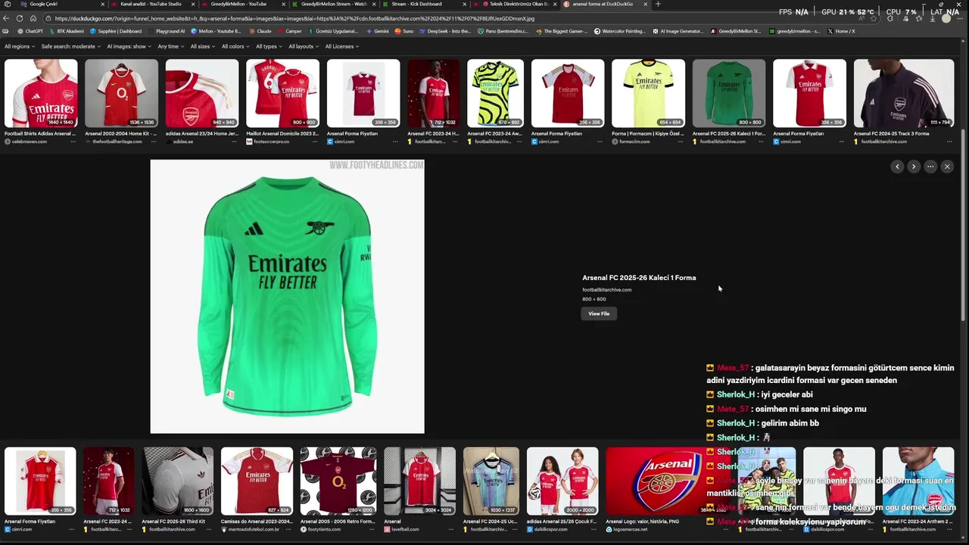
Task: Open the Arsenal FC 2023-24 Away kit thumbnail
Action: 495,94
